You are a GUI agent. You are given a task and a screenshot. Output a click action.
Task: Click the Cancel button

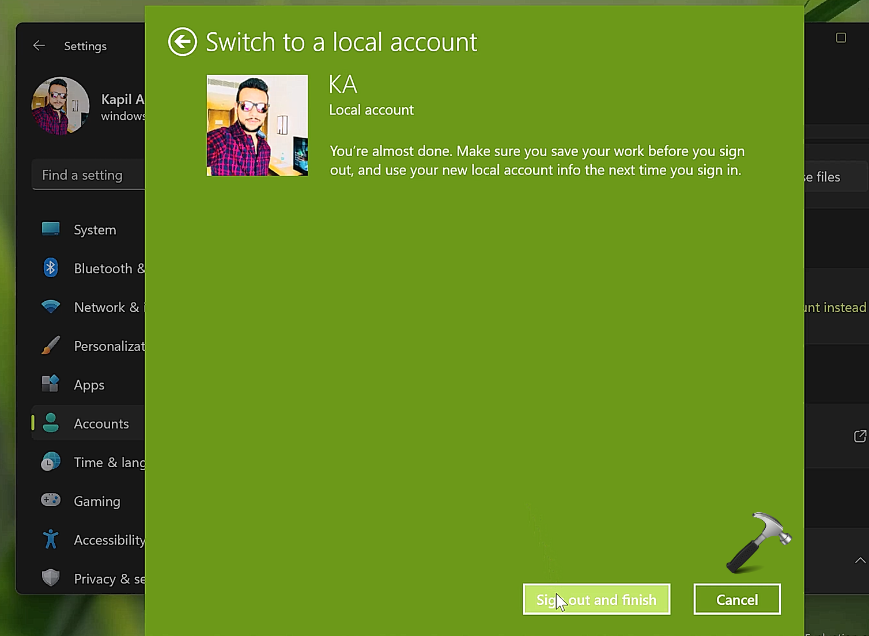pos(736,600)
